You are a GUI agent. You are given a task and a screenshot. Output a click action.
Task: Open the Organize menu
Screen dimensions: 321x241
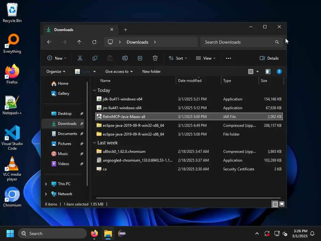56,72
